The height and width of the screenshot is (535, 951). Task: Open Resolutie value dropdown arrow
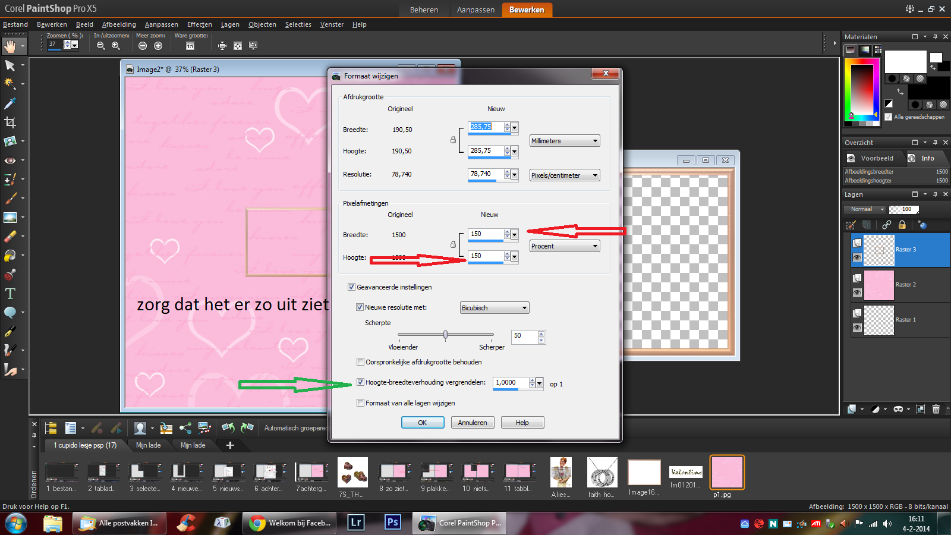[x=515, y=174]
